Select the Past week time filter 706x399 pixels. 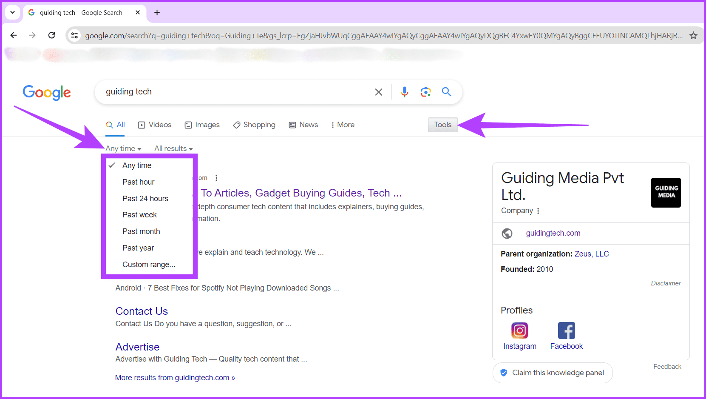pyautogui.click(x=139, y=215)
